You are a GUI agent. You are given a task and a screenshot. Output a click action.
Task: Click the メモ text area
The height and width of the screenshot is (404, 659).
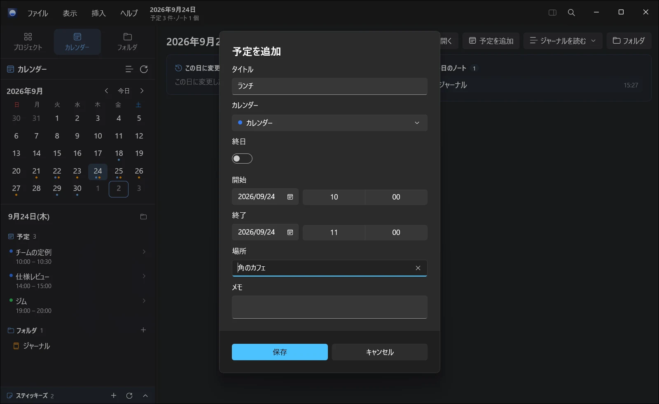click(329, 307)
